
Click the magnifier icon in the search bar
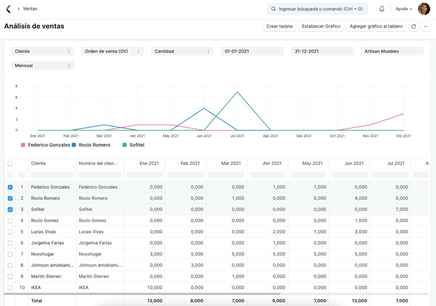point(273,9)
